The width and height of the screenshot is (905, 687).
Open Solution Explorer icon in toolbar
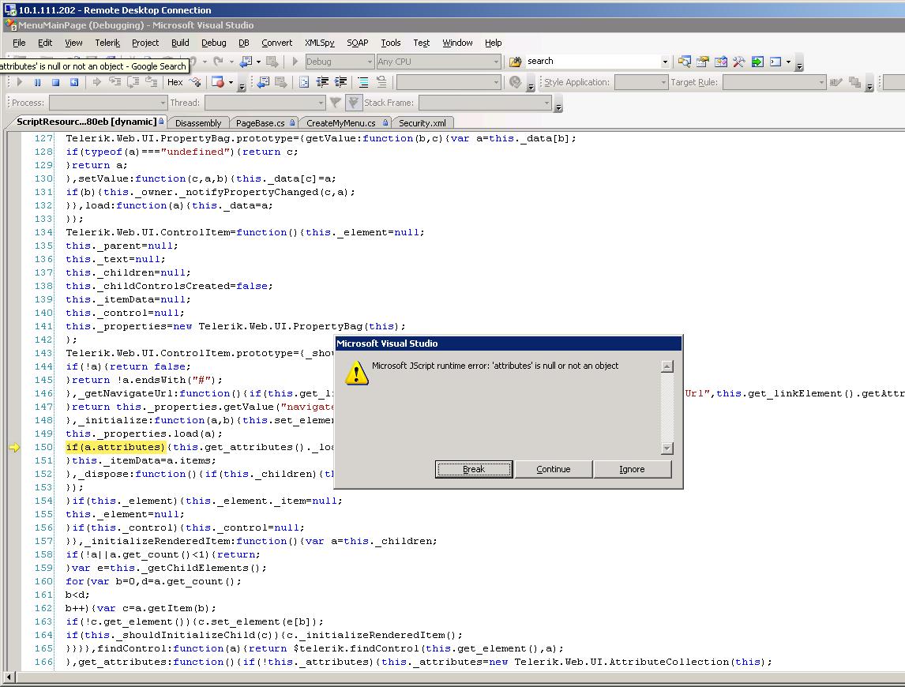(x=685, y=62)
